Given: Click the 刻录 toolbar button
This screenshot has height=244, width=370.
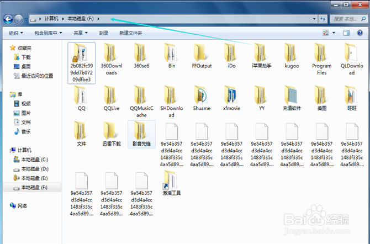Looking at the screenshot, I should pos(104,33).
